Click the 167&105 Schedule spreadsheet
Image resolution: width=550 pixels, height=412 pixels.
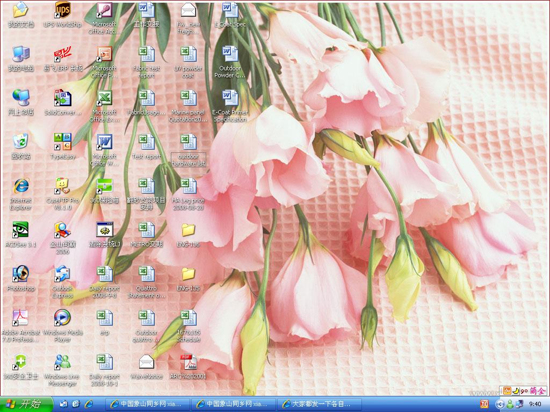(189, 326)
